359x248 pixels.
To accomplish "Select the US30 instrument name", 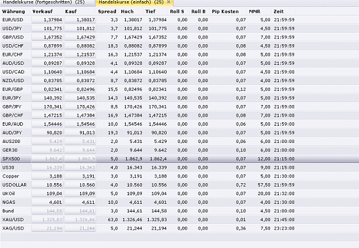I will 8,168.
